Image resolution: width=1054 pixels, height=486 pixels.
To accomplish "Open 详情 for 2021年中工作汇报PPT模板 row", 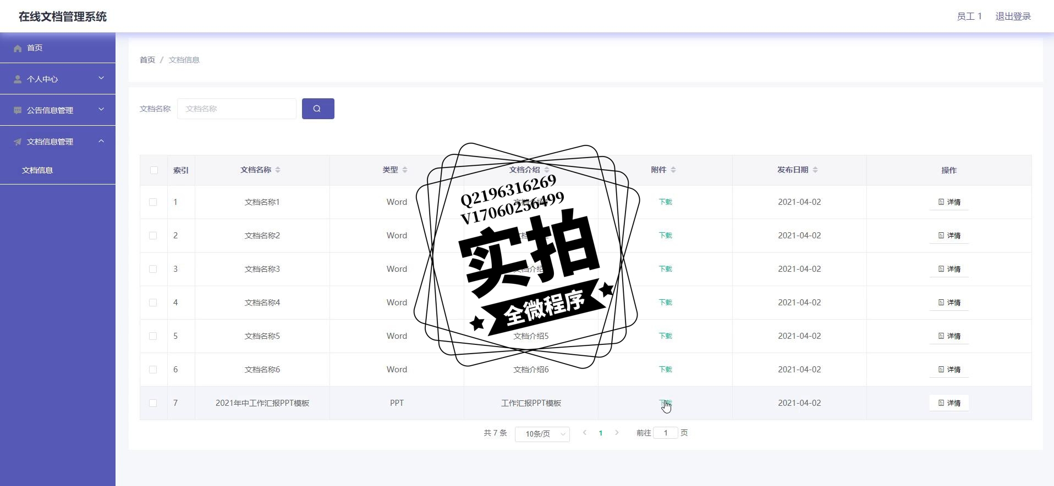I will click(949, 403).
